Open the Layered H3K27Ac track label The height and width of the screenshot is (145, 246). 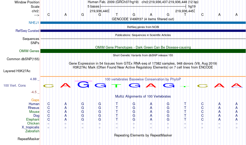(x=17, y=71)
